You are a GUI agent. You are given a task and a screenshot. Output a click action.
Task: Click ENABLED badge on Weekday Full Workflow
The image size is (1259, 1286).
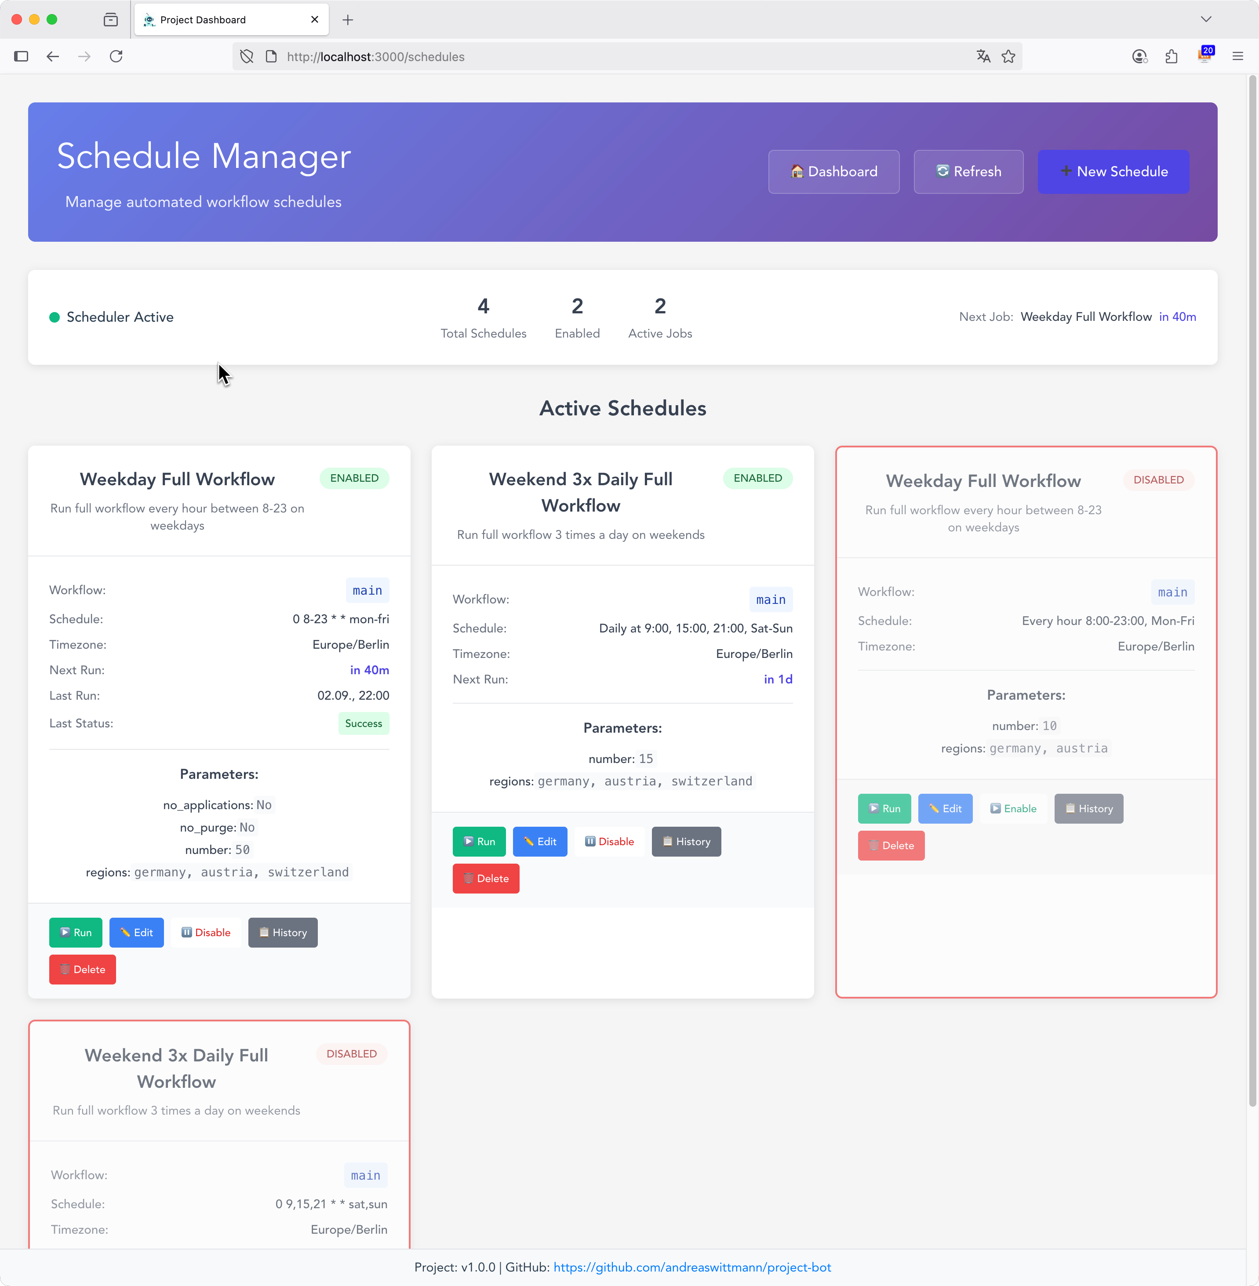(354, 478)
